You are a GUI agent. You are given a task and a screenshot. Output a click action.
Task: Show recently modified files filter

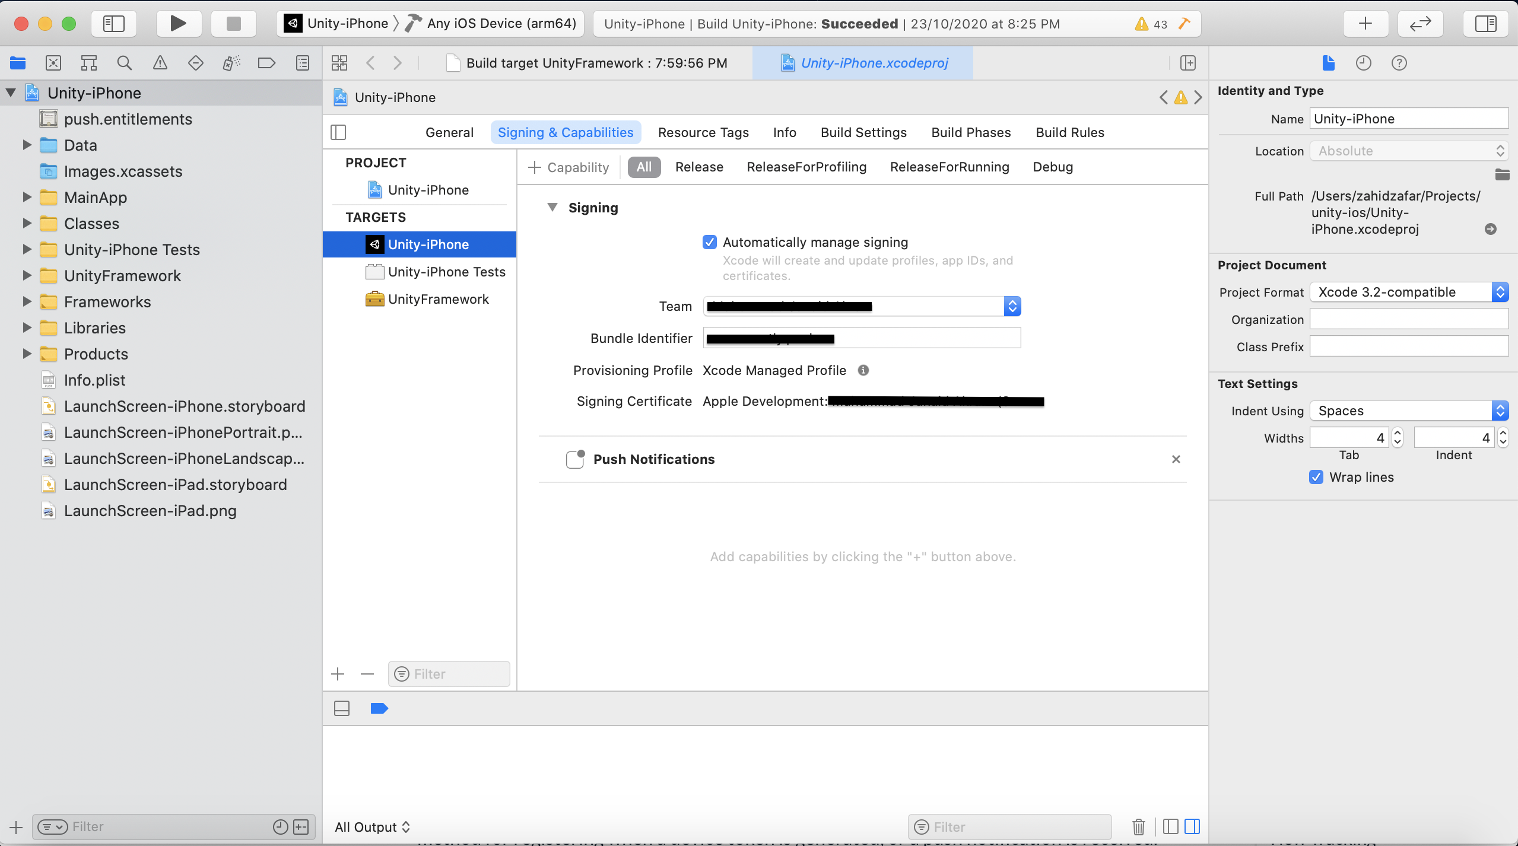click(280, 826)
